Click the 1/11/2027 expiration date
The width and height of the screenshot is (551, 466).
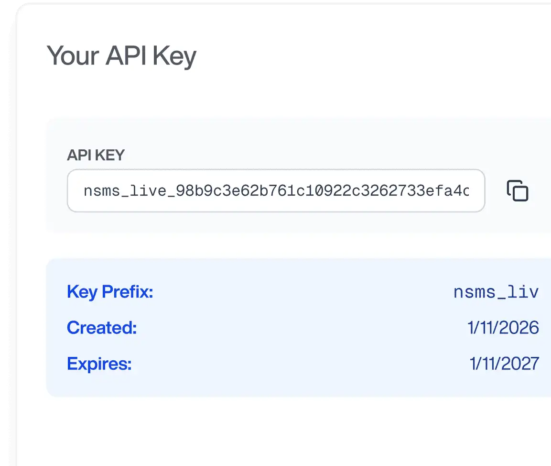[505, 364]
